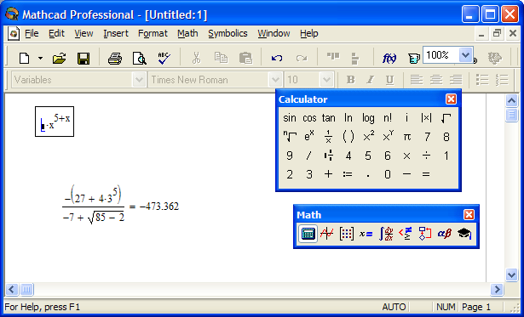Toggle Bold formatting

click(x=350, y=80)
